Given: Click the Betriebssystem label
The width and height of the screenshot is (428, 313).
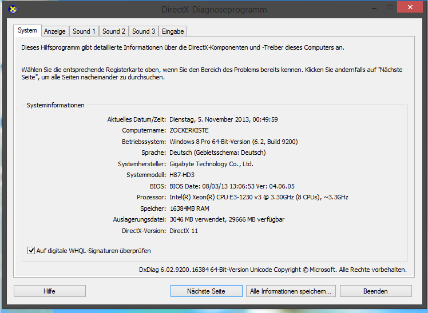Looking at the screenshot, I should (144, 142).
